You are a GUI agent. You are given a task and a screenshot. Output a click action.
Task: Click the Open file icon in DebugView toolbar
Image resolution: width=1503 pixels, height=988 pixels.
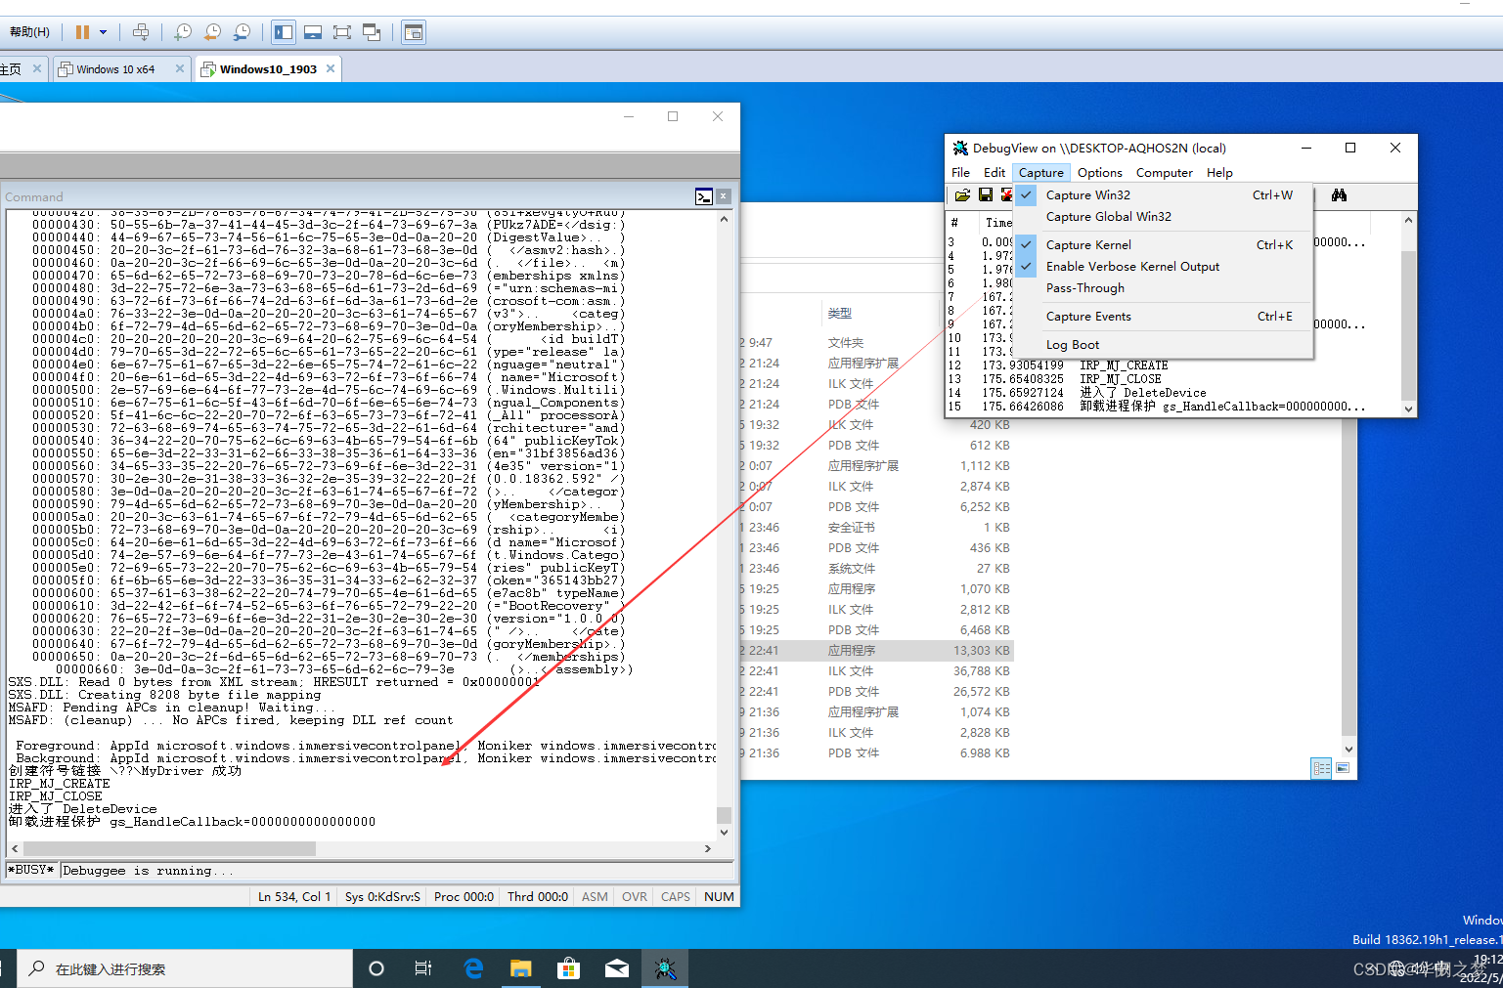(x=962, y=195)
